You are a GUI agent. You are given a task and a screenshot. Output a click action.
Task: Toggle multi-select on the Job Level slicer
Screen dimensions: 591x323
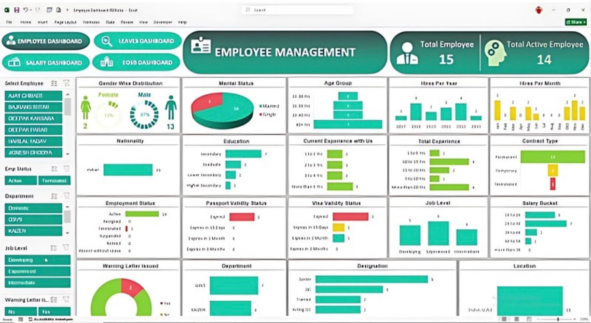tap(54, 248)
